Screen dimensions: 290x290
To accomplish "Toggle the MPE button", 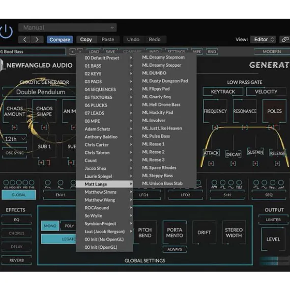I will point(197,52).
